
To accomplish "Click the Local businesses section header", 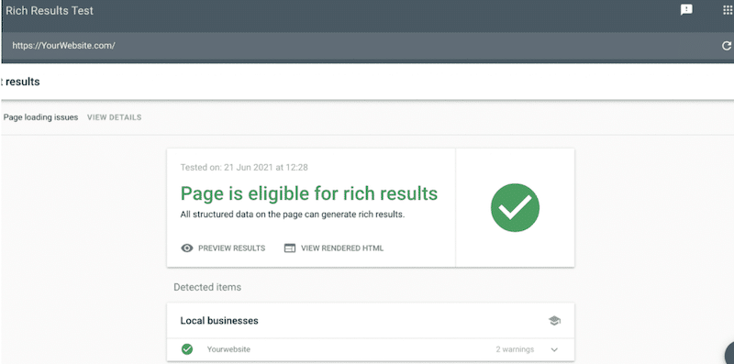I will [219, 321].
